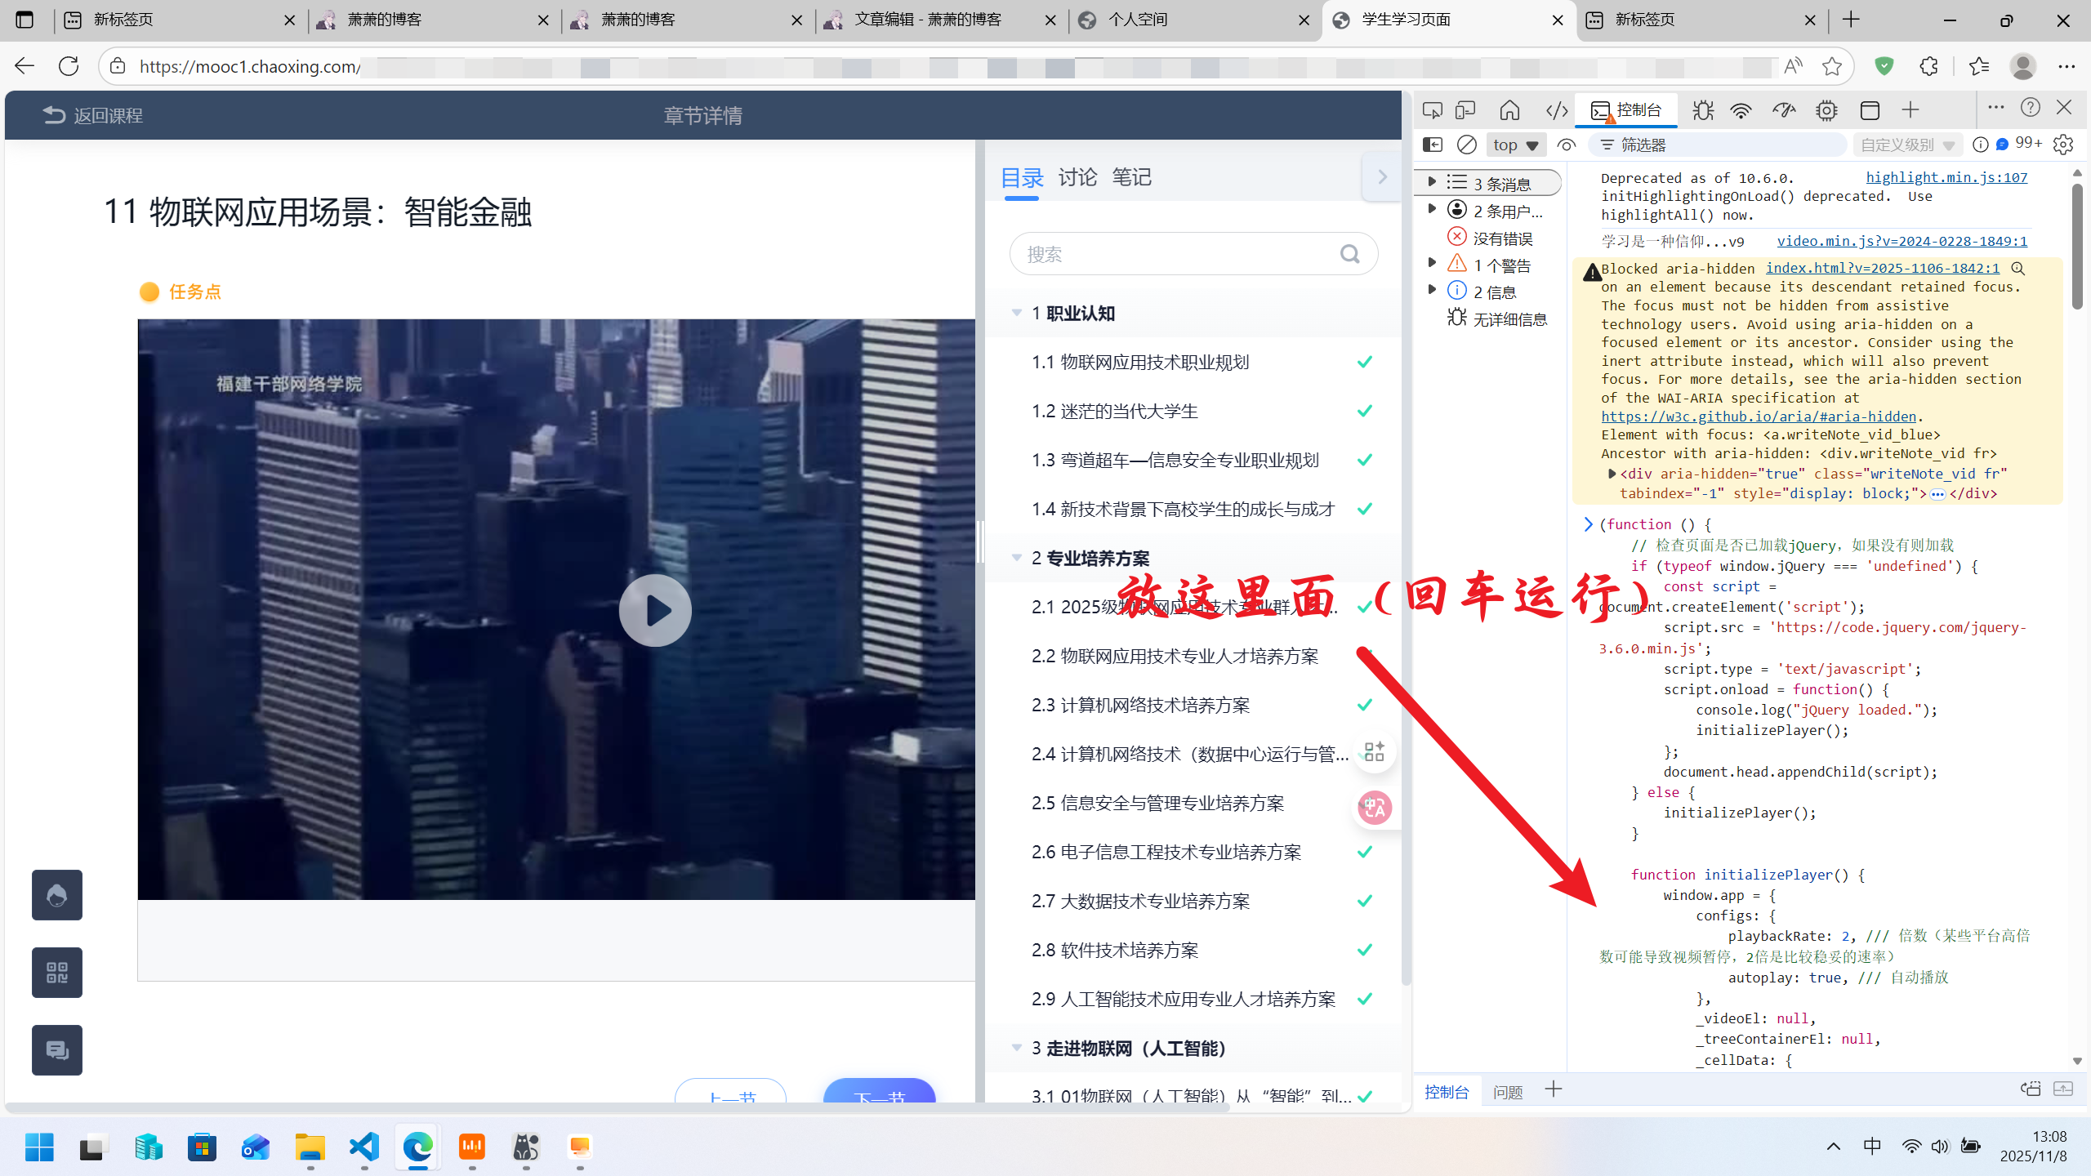Add this page to favorites star

1832,67
